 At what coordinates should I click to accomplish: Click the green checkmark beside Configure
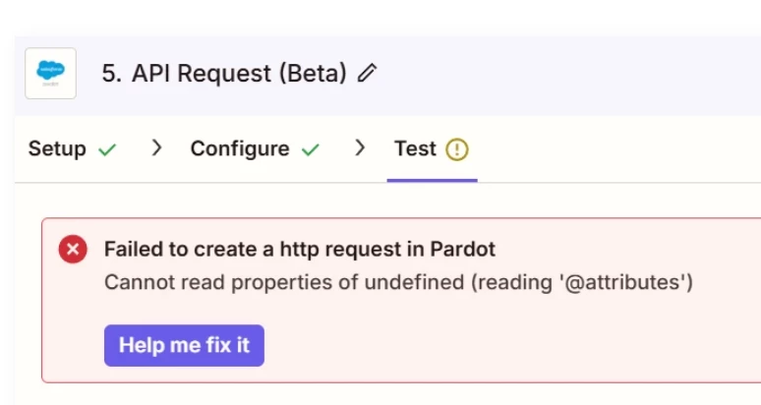(x=311, y=149)
